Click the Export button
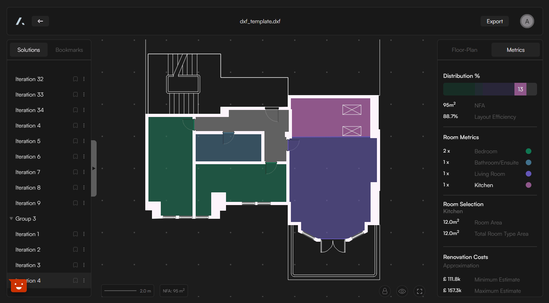This screenshot has width=549, height=303. click(494, 21)
